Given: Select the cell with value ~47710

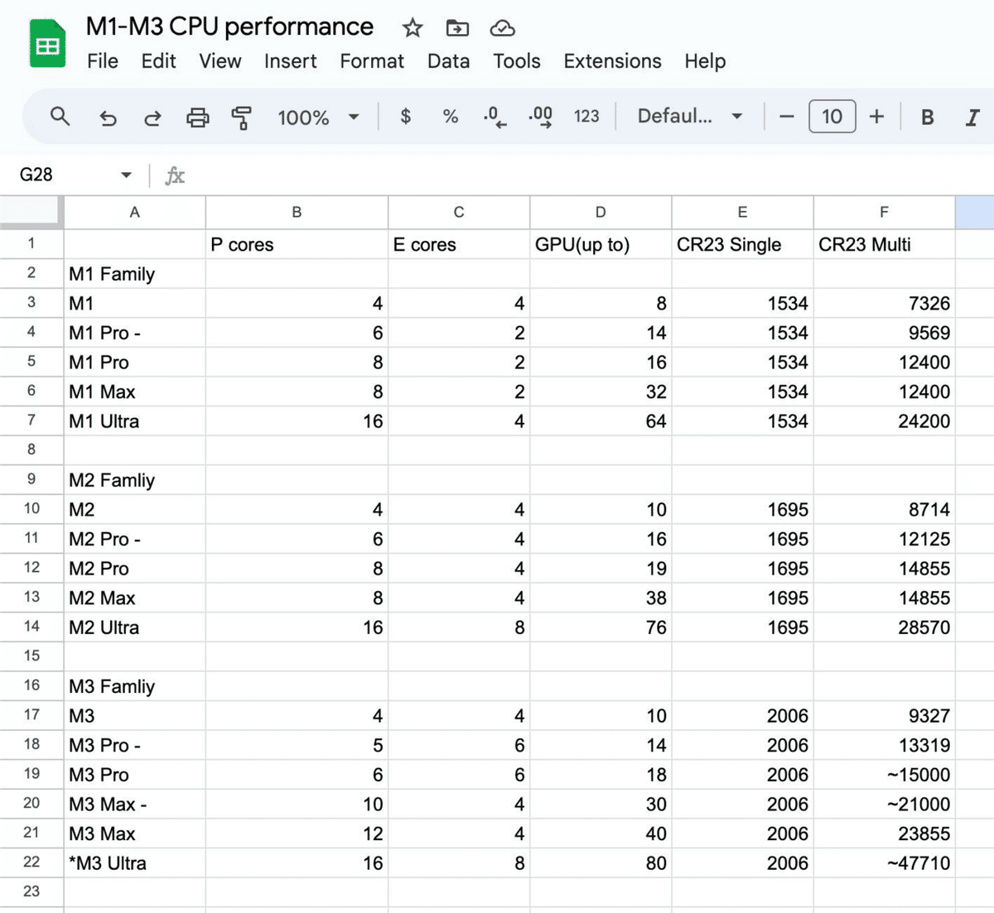Looking at the screenshot, I should click(884, 863).
